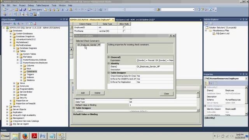This screenshot has height=140, width=249.
Task: Open the Tools menu
Action: 54,5
